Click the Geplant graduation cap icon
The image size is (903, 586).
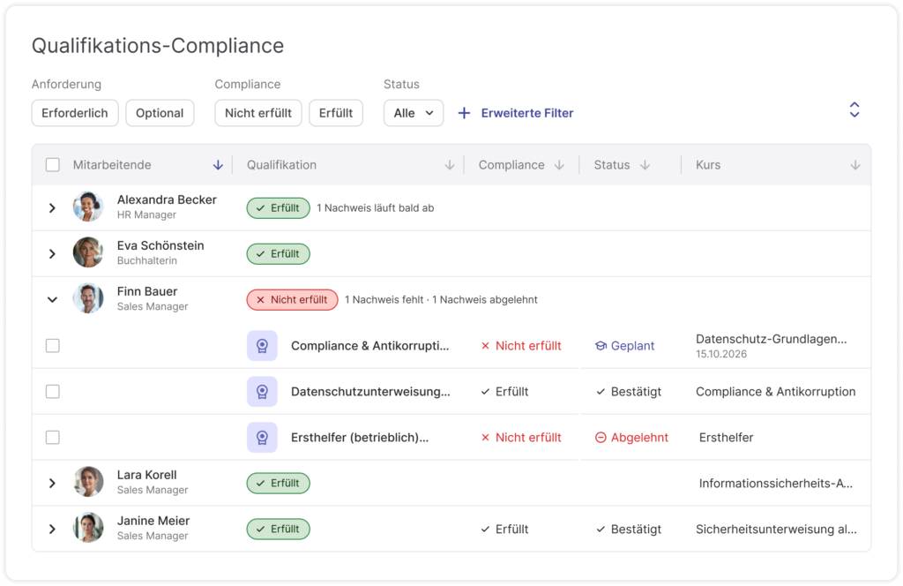601,346
